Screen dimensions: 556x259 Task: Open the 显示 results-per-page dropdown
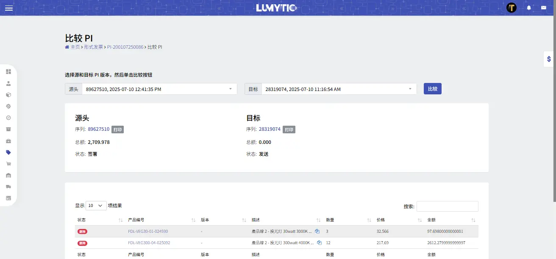click(96, 206)
